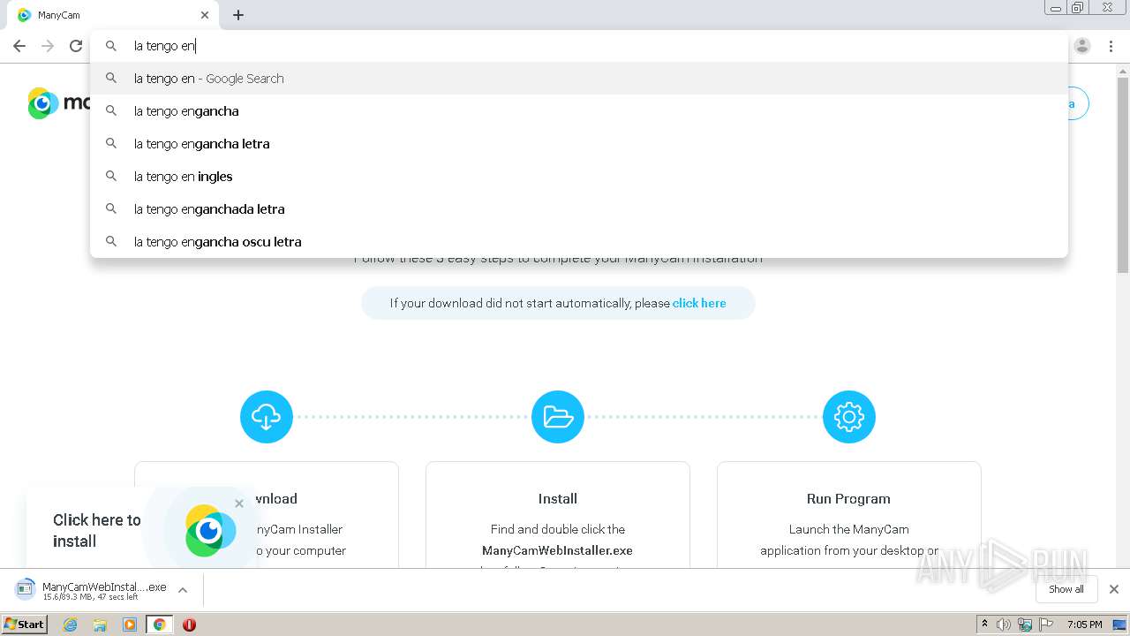The image size is (1130, 636).
Task: Click the network tray icon
Action: click(x=1025, y=625)
